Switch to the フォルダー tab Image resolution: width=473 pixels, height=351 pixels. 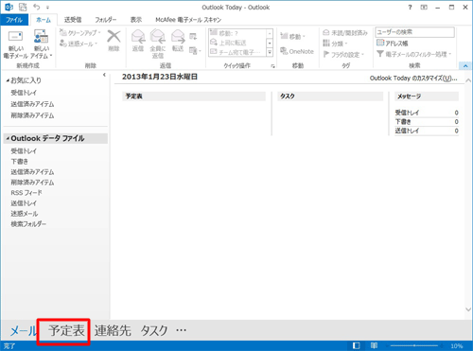click(106, 20)
